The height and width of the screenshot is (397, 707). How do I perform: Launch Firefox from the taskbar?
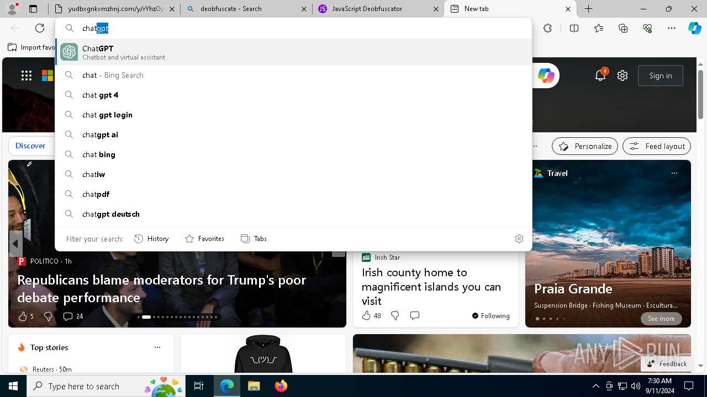click(281, 386)
